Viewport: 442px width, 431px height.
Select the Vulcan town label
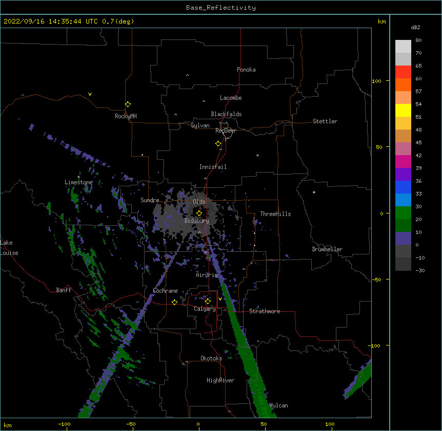(x=278, y=405)
